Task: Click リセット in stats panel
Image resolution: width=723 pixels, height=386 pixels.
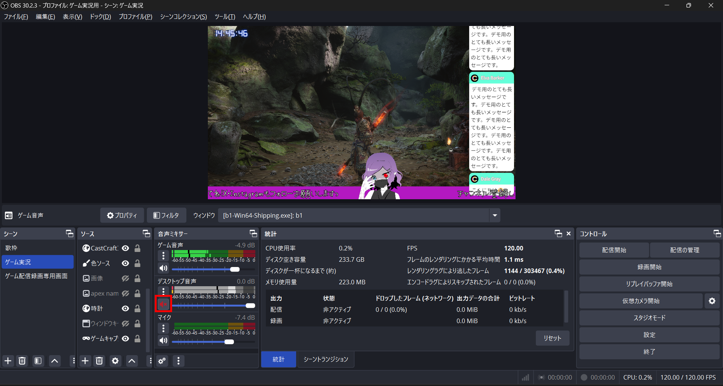Action: pyautogui.click(x=552, y=338)
